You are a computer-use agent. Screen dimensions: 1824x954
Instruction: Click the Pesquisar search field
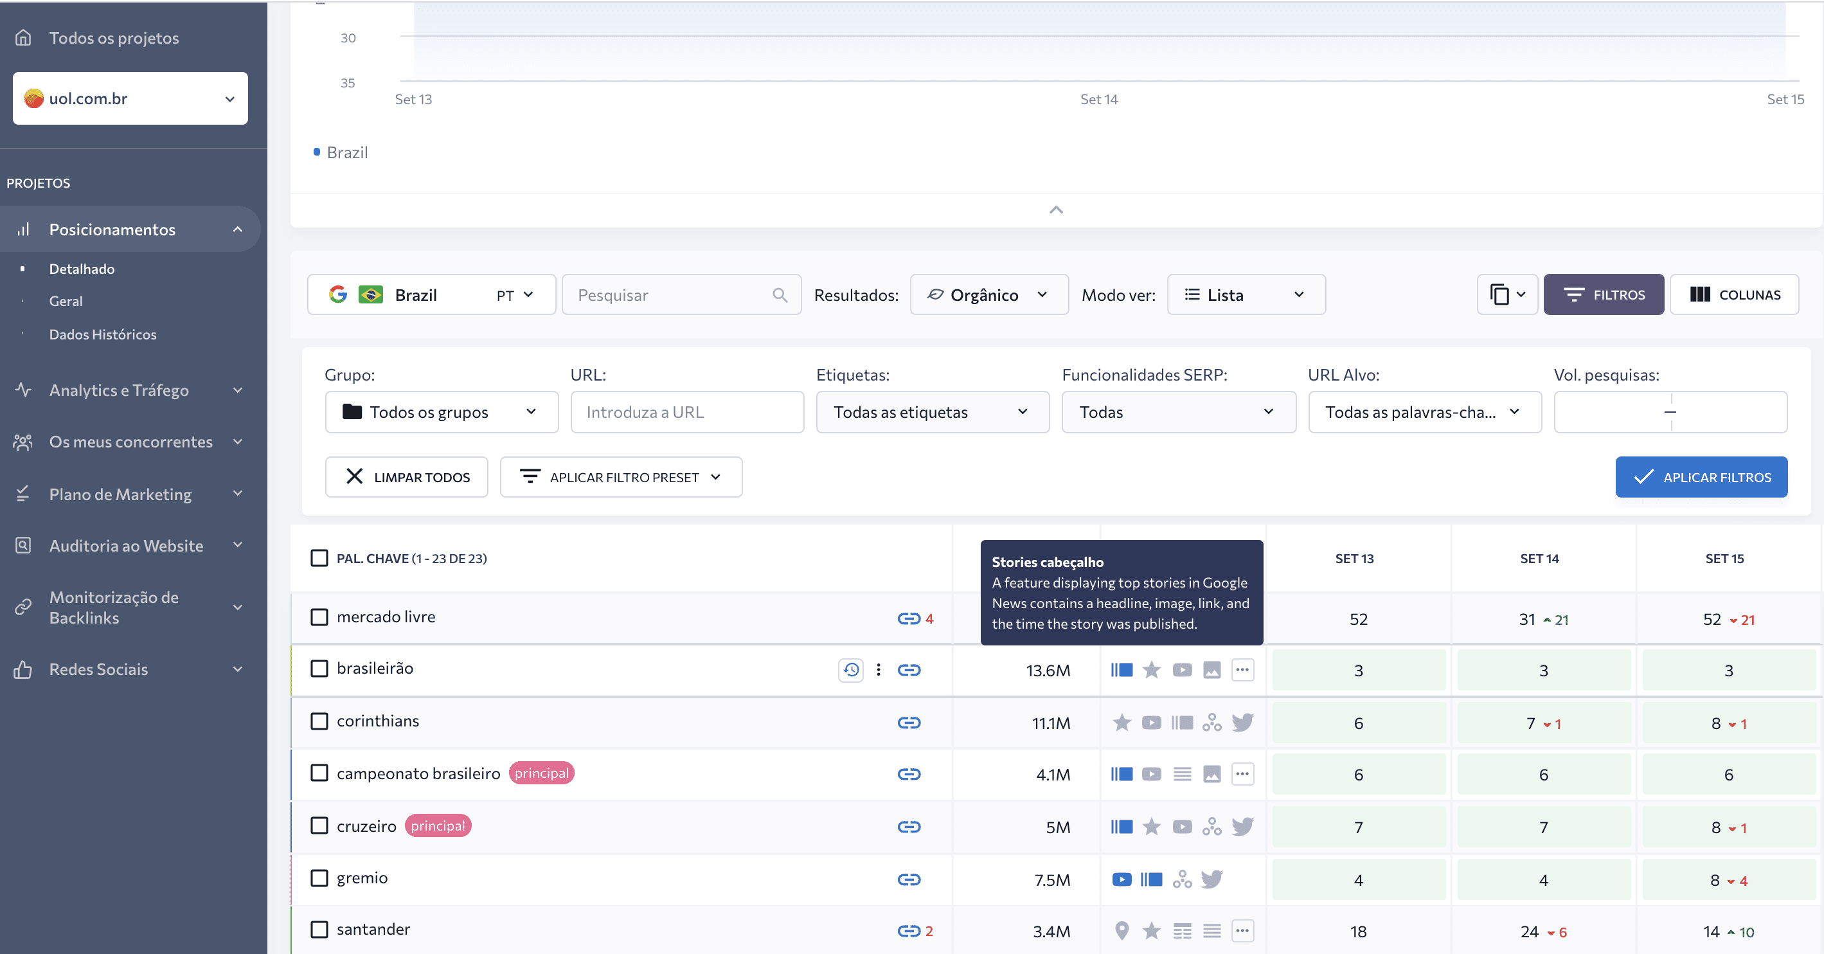(x=681, y=294)
